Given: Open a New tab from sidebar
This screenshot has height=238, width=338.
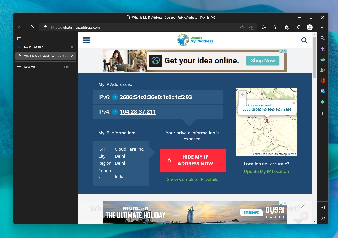Looking at the screenshot, I should (x=29, y=67).
